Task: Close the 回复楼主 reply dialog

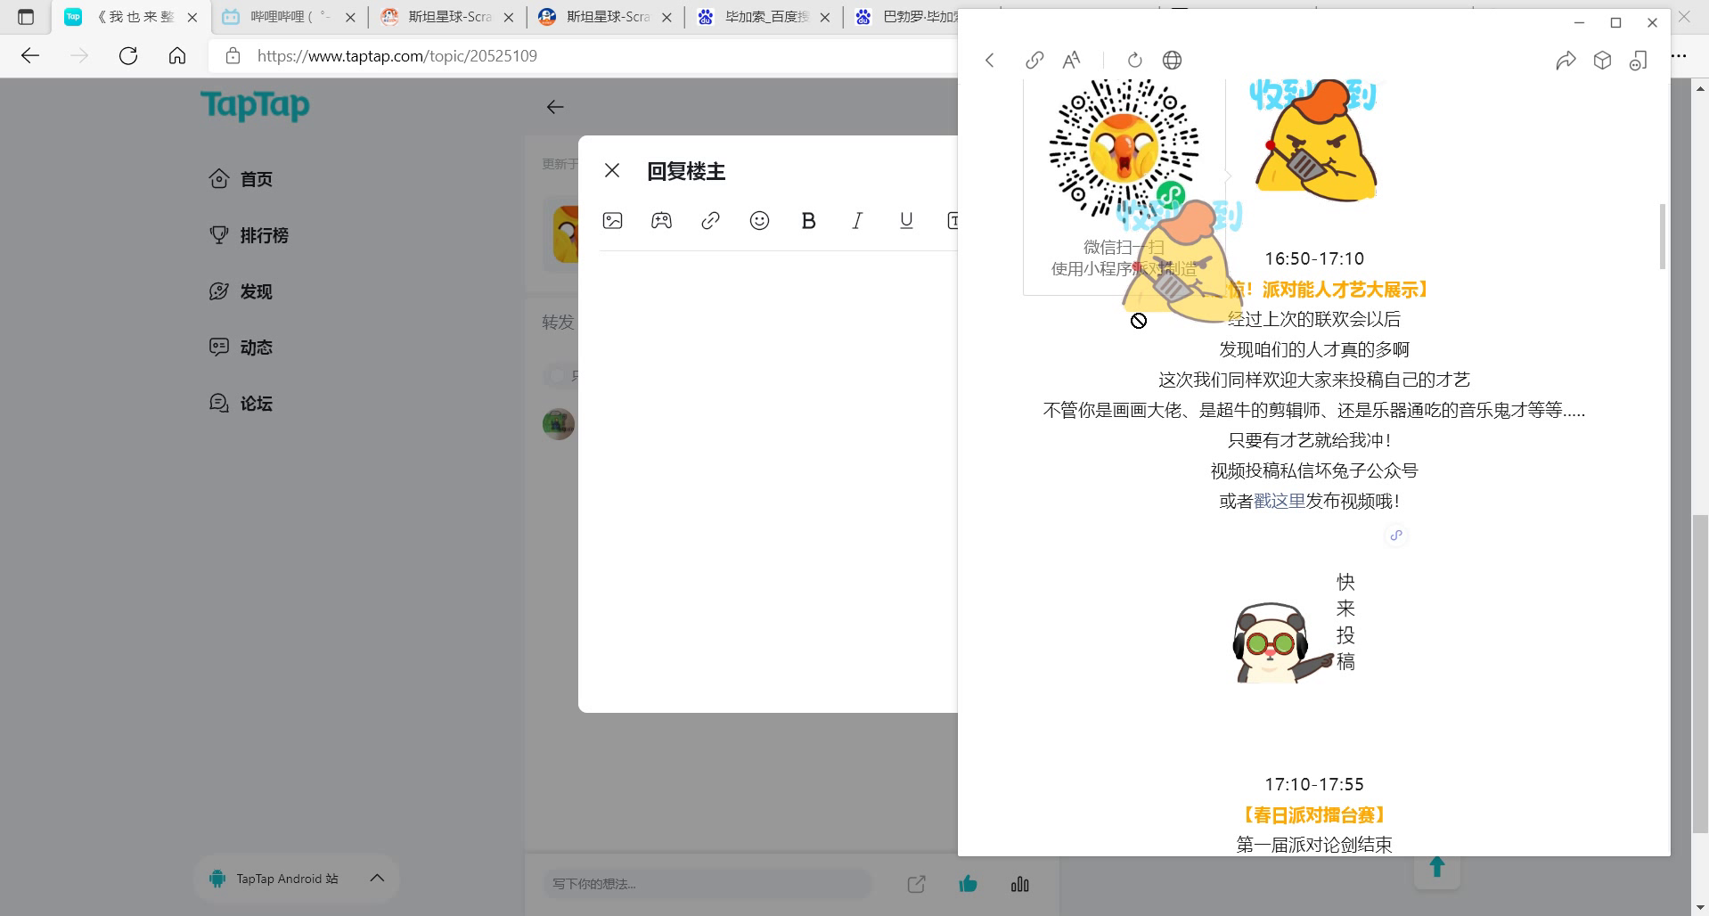Action: 612,171
